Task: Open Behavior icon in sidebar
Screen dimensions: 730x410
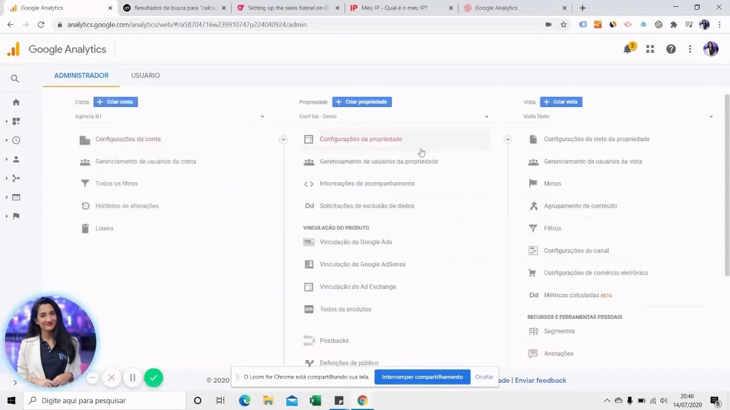Action: (16, 197)
